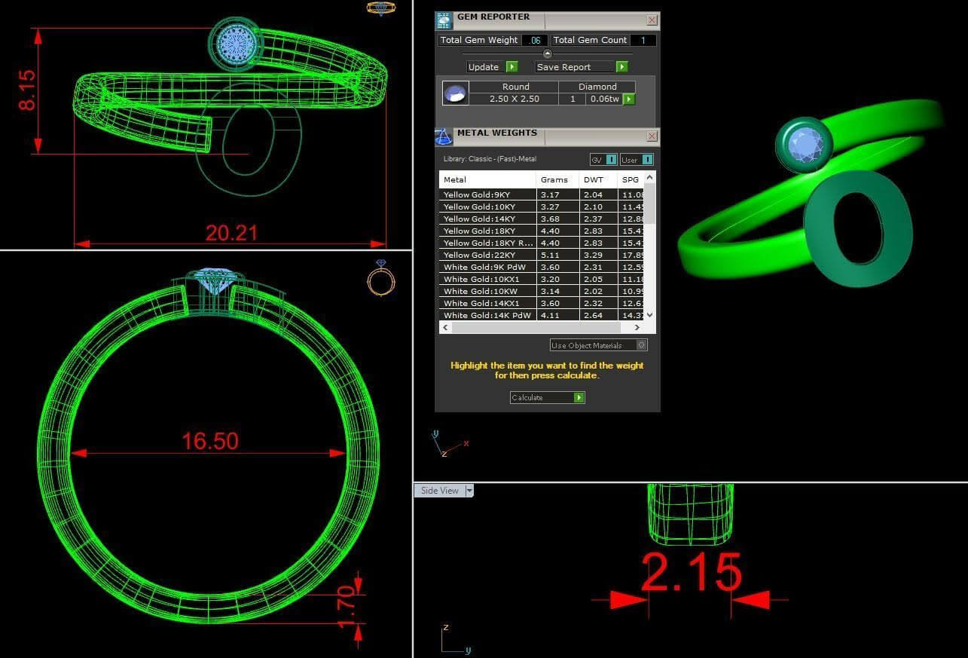Click the DWT column header

pyautogui.click(x=598, y=179)
